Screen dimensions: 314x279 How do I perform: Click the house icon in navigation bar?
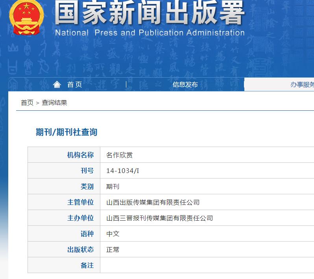point(57,84)
